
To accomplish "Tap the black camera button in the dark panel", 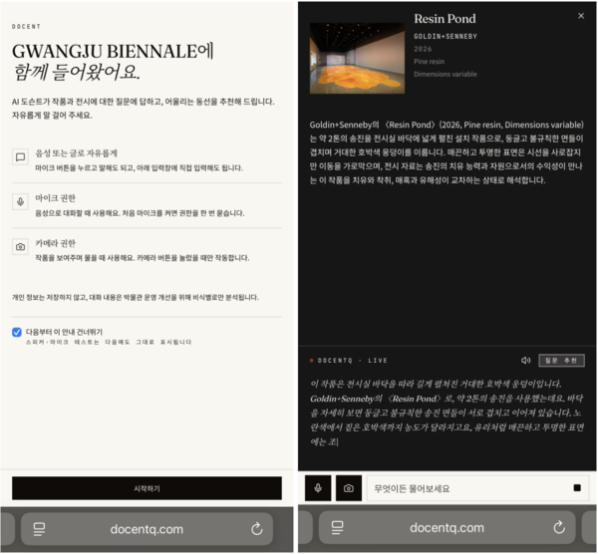I will point(349,488).
